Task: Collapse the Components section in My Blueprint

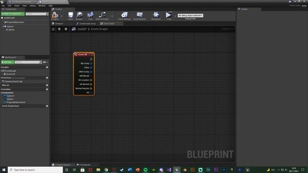Action: click(1, 93)
